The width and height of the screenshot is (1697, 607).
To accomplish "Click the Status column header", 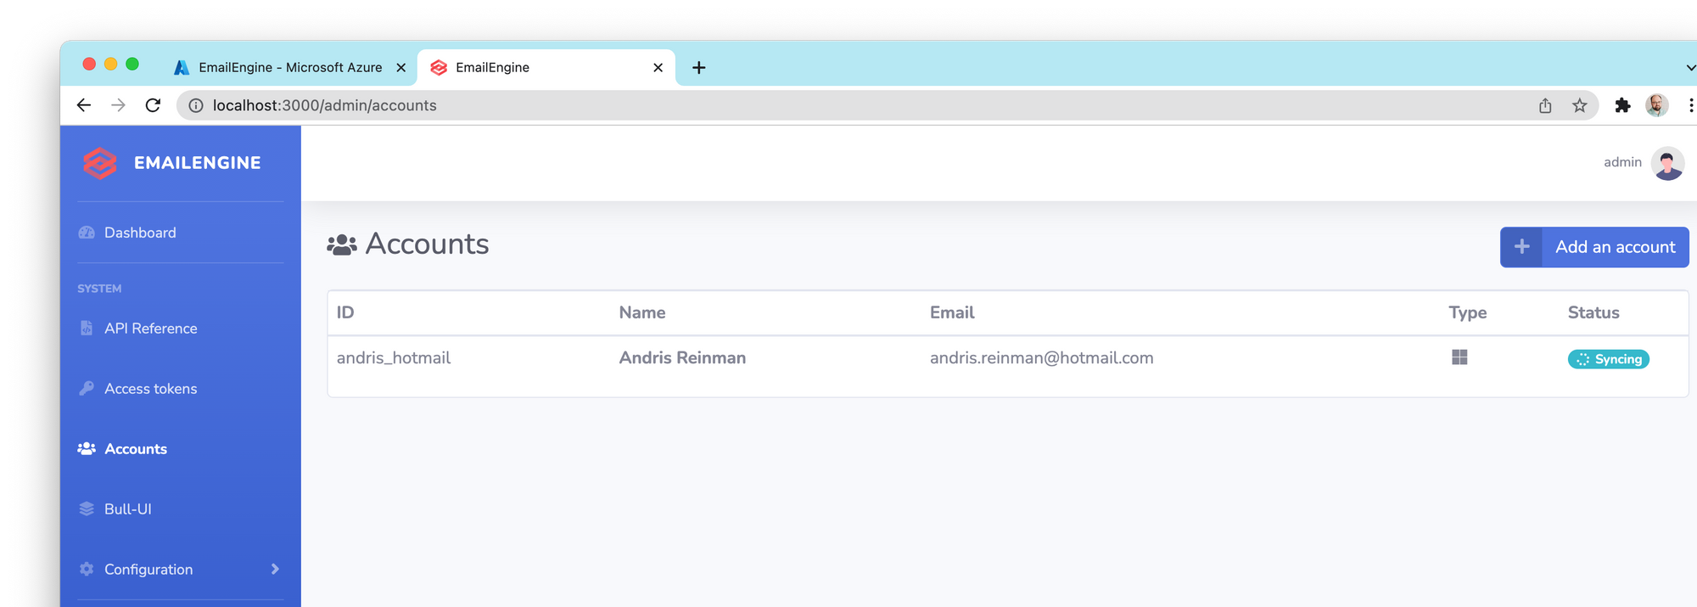I will [x=1593, y=312].
